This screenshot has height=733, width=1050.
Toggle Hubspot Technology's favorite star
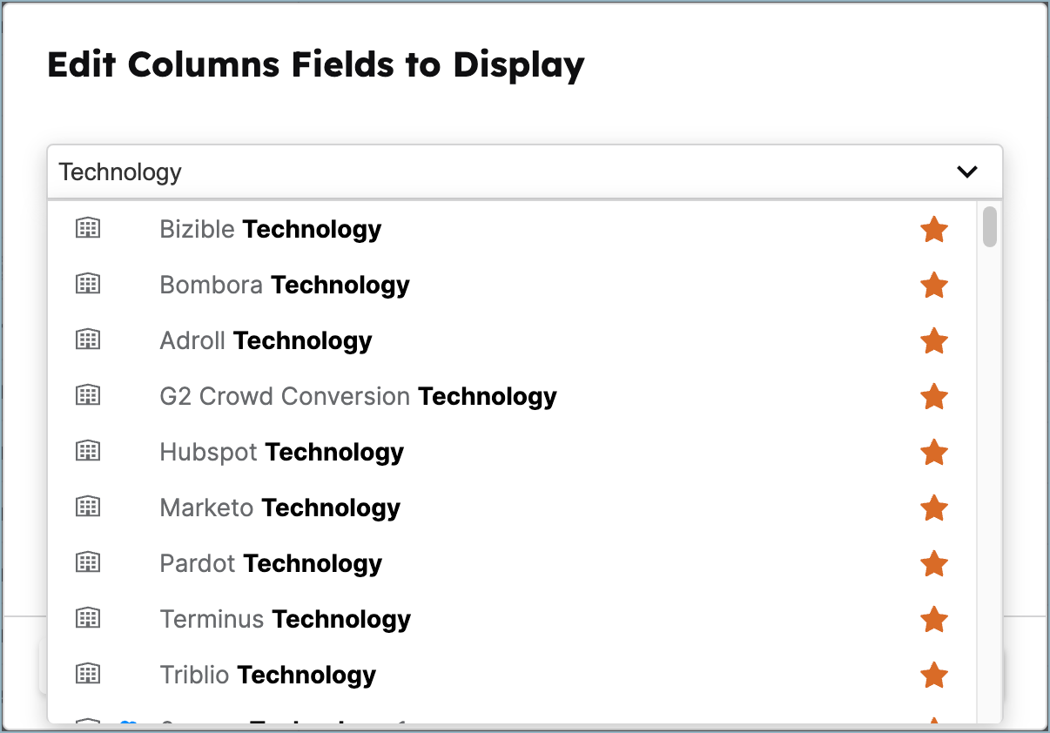click(x=934, y=452)
